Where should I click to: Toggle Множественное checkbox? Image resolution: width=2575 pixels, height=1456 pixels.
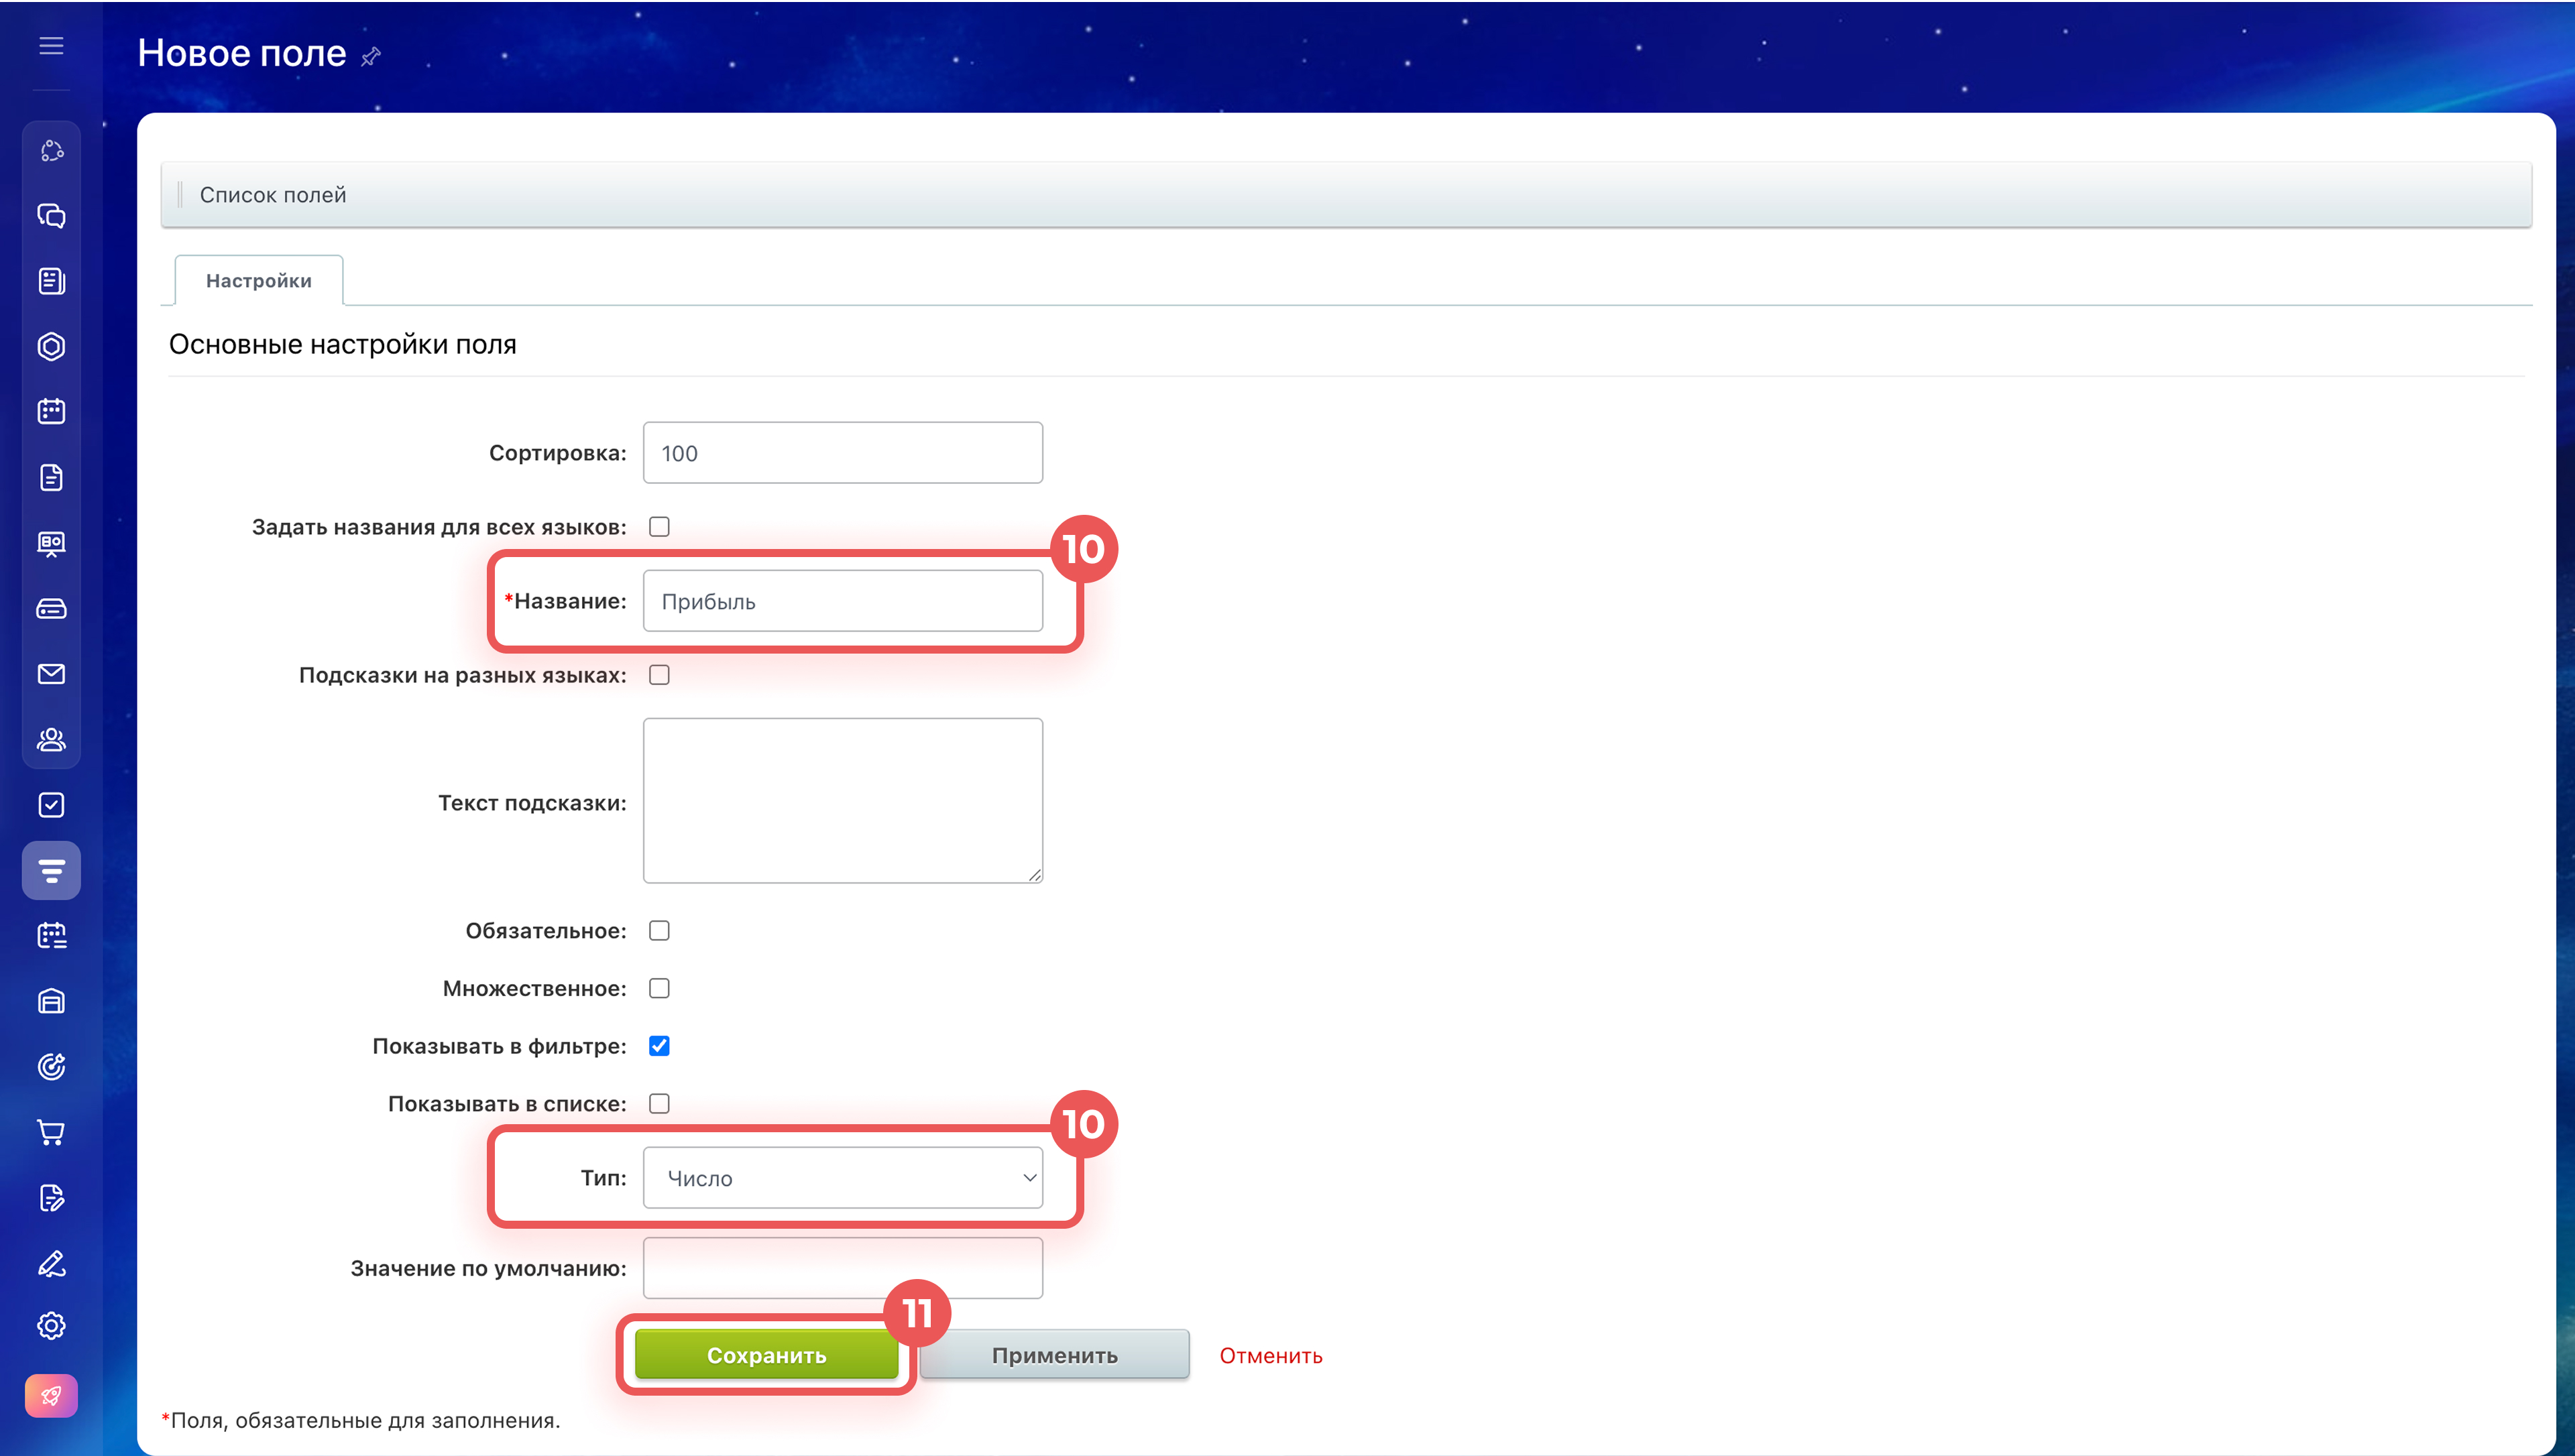click(x=659, y=988)
